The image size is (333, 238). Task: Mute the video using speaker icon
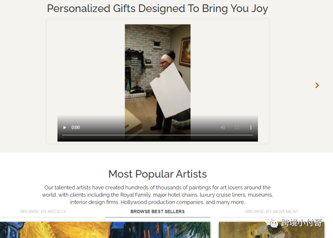[223, 127]
